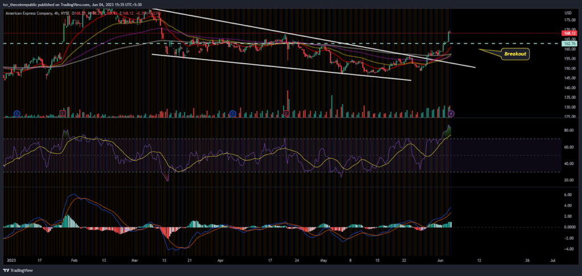Click the Jul time axis label

552,261
